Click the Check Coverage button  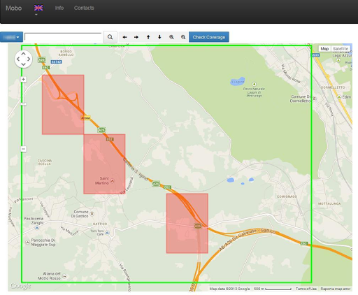tap(209, 37)
